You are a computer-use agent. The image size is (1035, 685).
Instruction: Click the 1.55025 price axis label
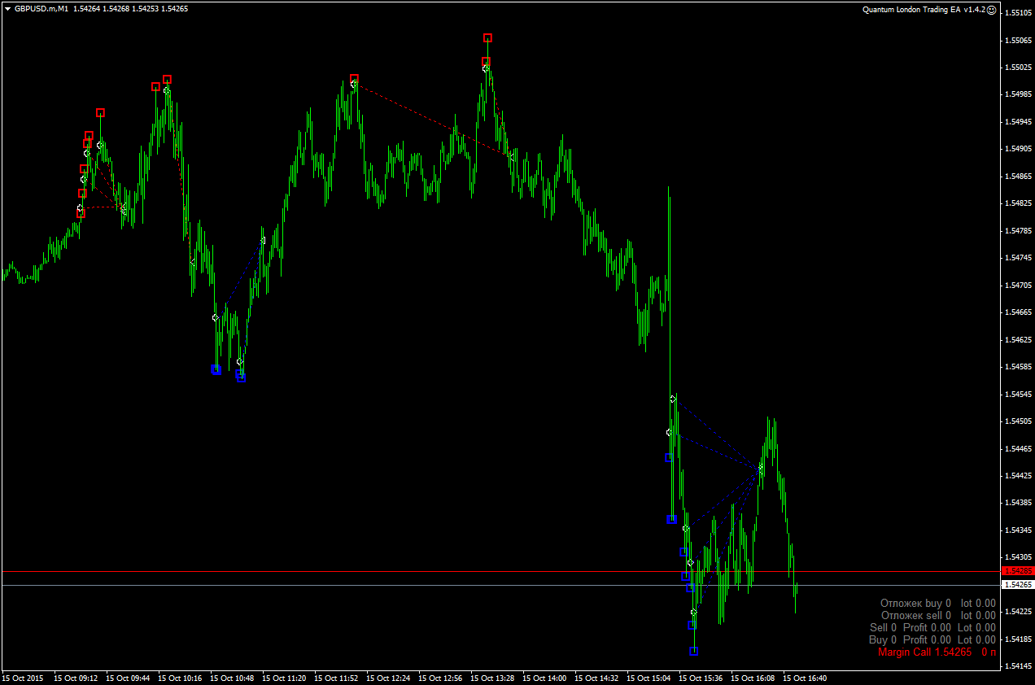click(1020, 68)
